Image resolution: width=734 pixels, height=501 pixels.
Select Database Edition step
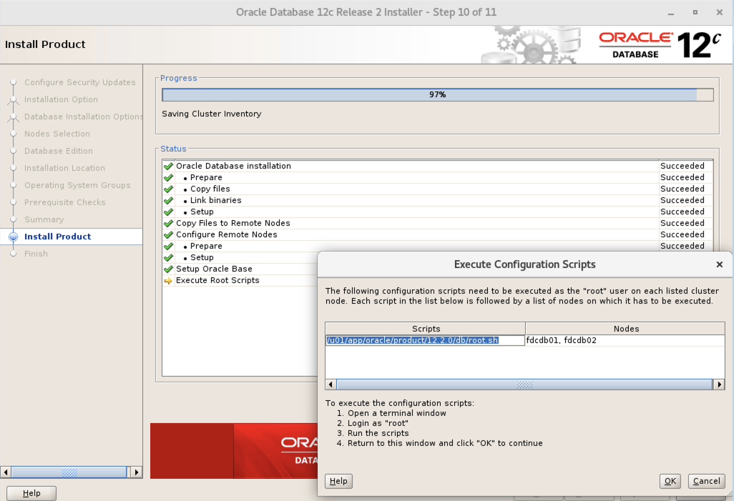pos(58,151)
